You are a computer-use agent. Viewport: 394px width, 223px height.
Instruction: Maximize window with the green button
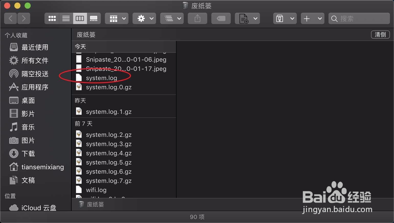pos(28,6)
